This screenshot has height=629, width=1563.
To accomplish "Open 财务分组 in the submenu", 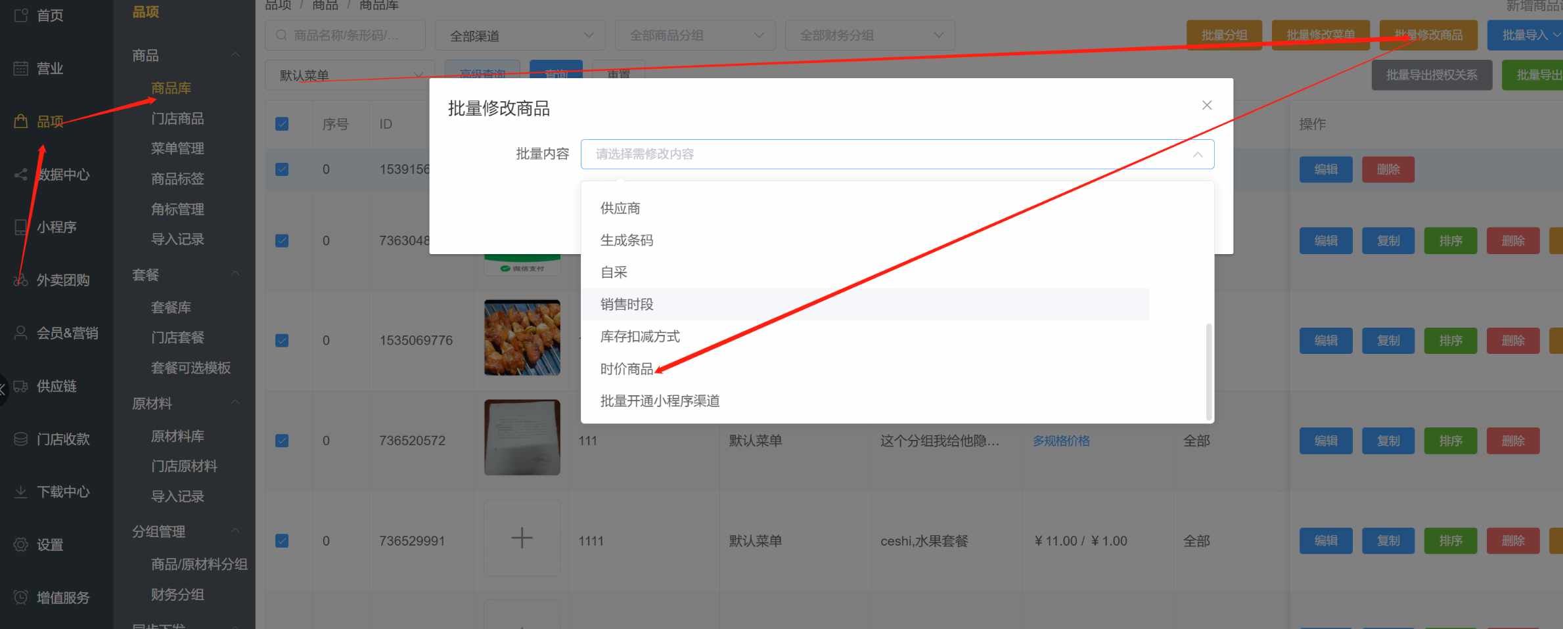I will tap(177, 594).
